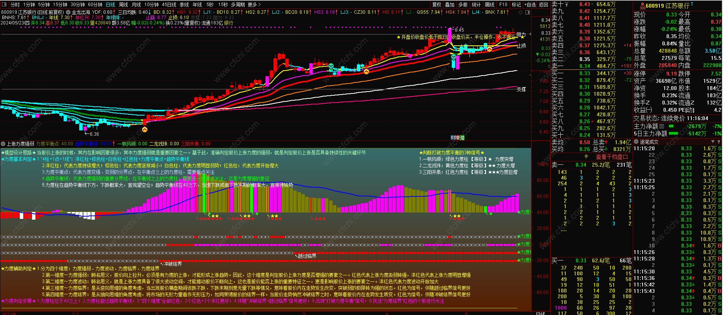Open the 统计 statistics tool
The image size is (723, 315).
click(x=476, y=5)
